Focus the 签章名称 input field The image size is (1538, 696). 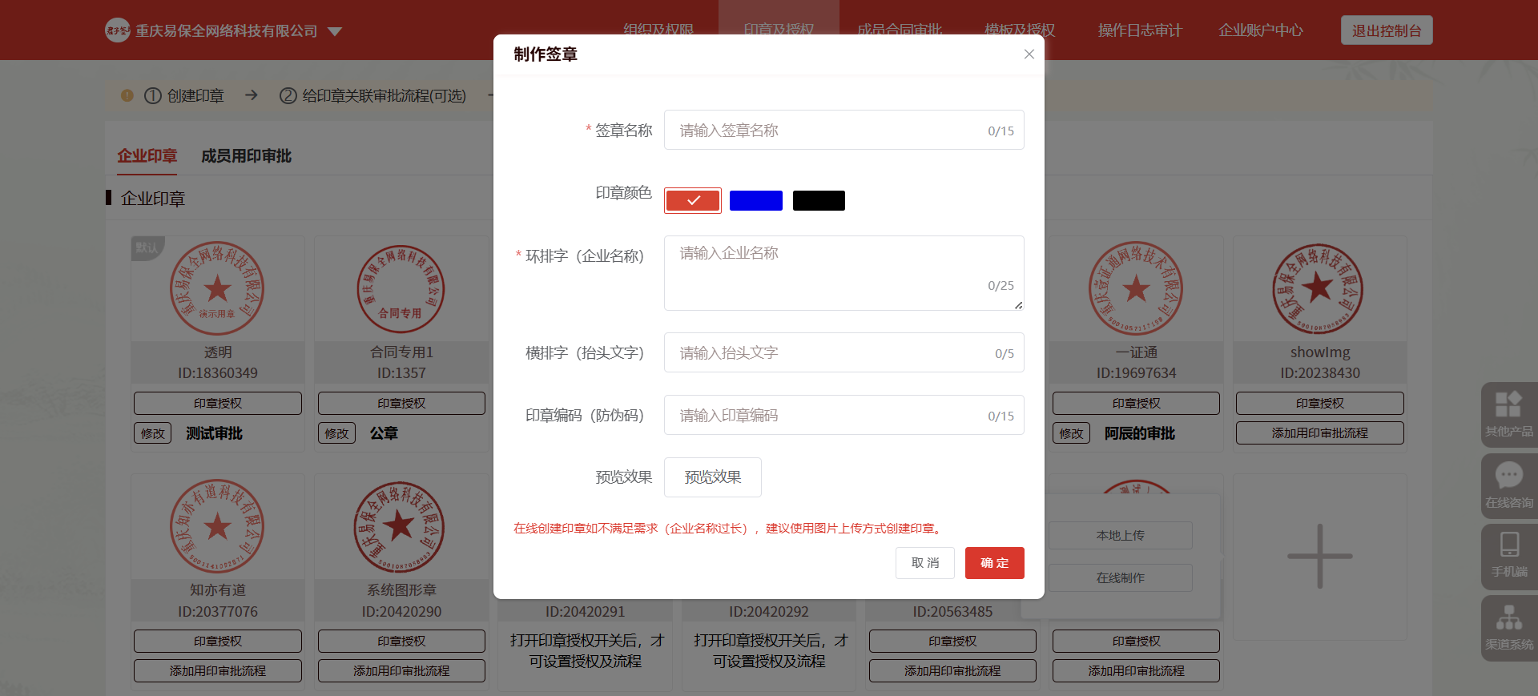829,131
